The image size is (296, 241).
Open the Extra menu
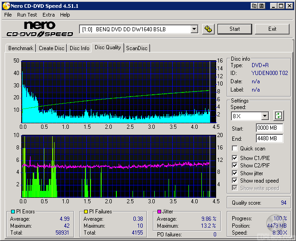[48, 15]
